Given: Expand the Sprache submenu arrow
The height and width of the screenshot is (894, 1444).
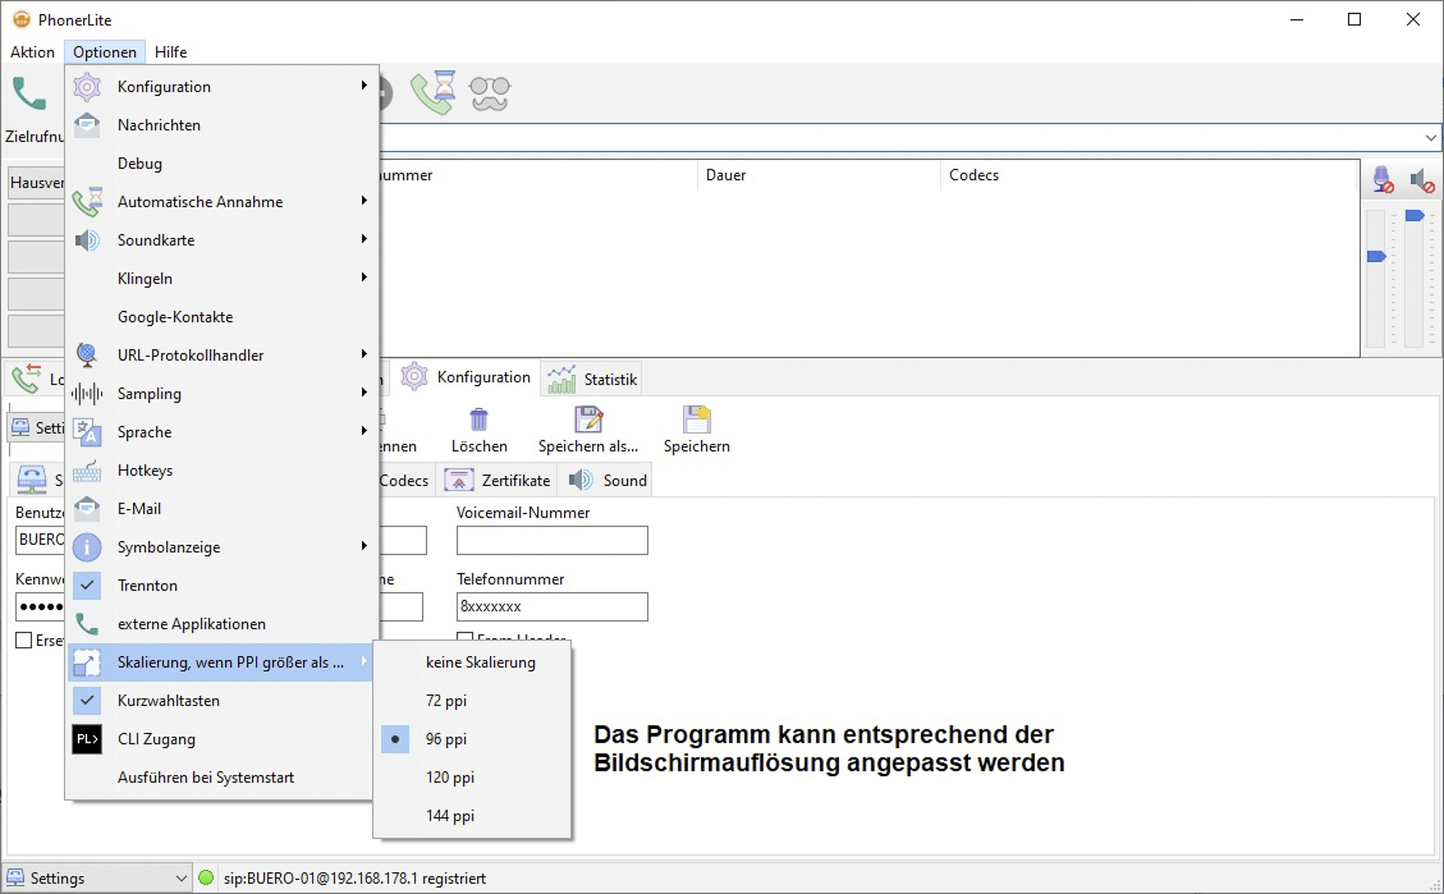Looking at the screenshot, I should 364,430.
